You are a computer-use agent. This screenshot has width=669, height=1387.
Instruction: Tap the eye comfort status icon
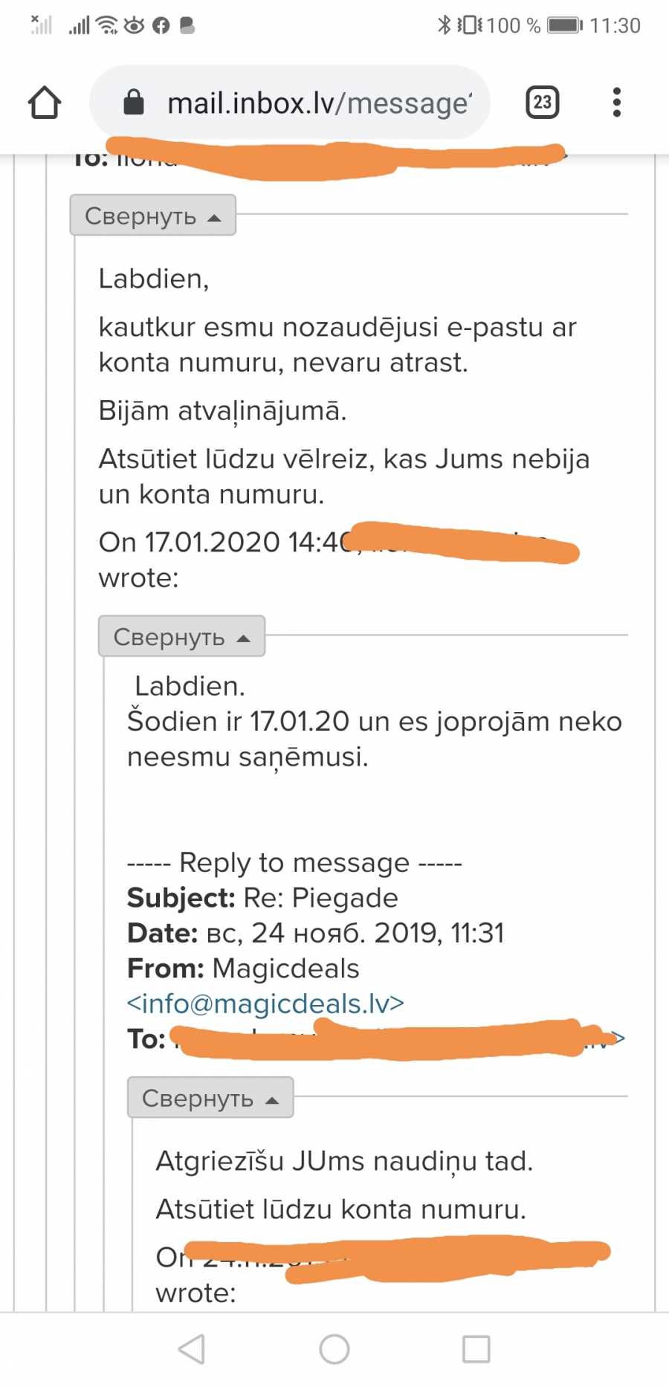[135, 26]
